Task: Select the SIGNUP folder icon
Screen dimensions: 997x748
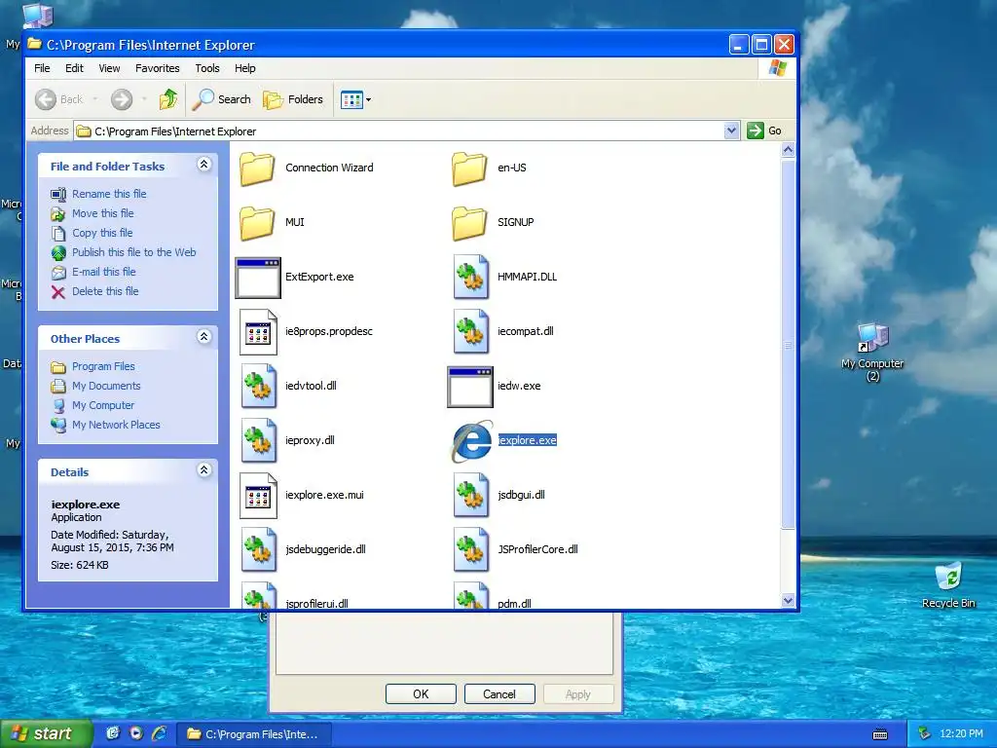Action: click(x=470, y=223)
